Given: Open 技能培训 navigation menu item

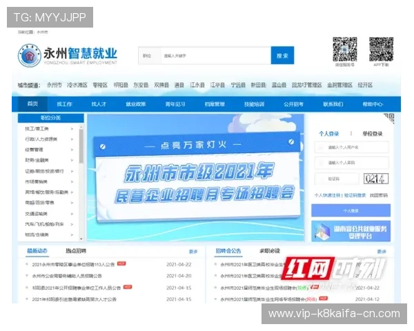Looking at the screenshot, I should (x=254, y=104).
